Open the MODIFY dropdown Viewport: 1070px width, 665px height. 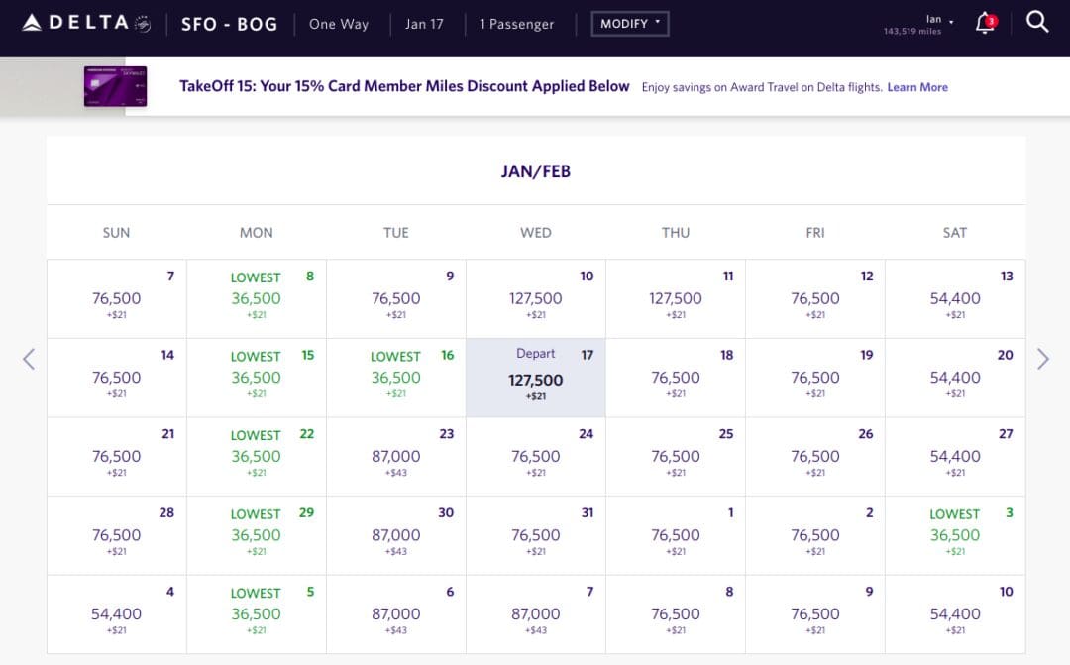pyautogui.click(x=629, y=23)
